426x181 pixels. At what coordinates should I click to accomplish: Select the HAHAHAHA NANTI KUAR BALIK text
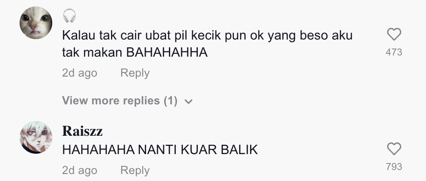tap(160, 150)
